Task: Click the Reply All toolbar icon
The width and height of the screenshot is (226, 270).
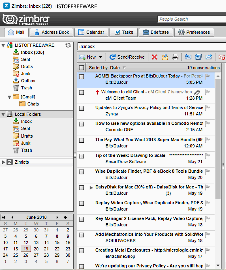Action: point(198,57)
